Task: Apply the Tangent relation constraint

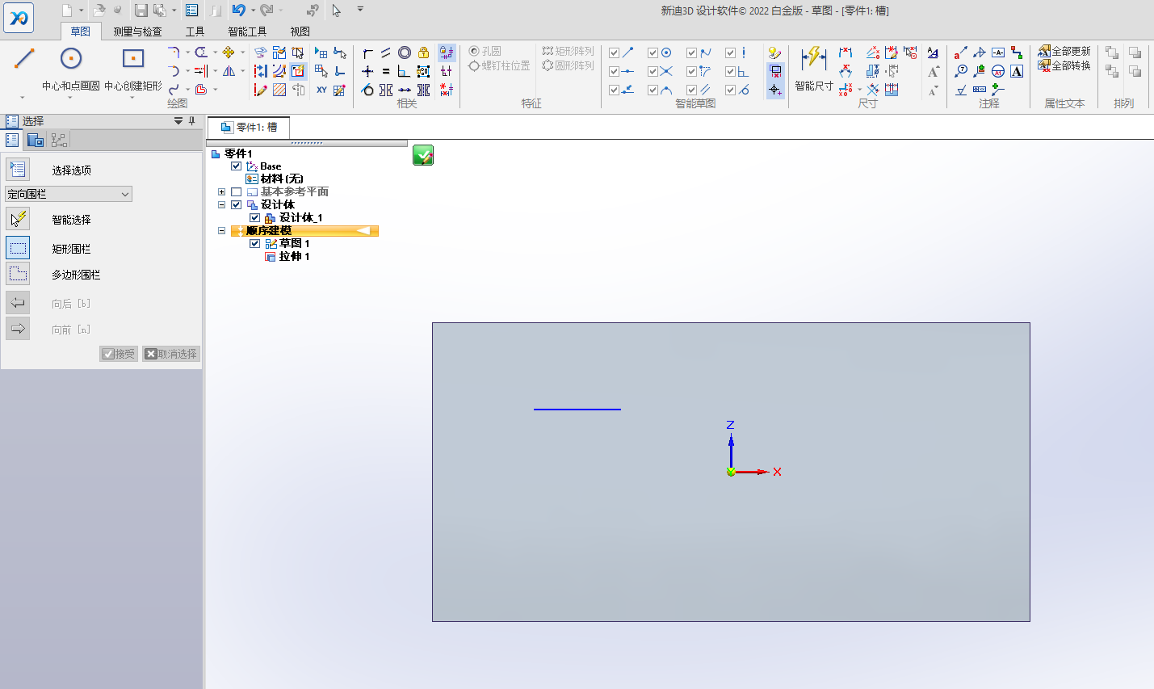Action: coord(367,90)
